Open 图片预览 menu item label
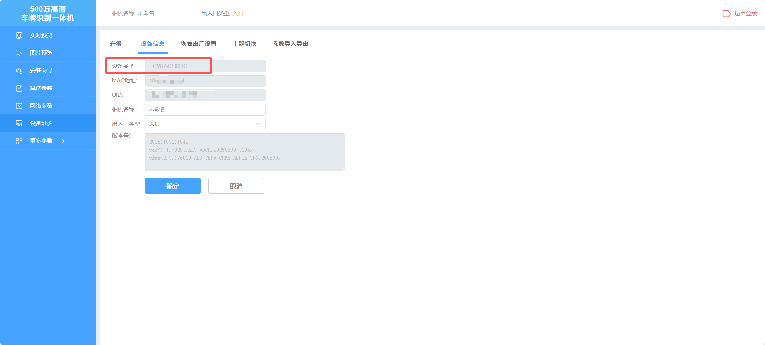Image resolution: width=765 pixels, height=345 pixels. [41, 53]
